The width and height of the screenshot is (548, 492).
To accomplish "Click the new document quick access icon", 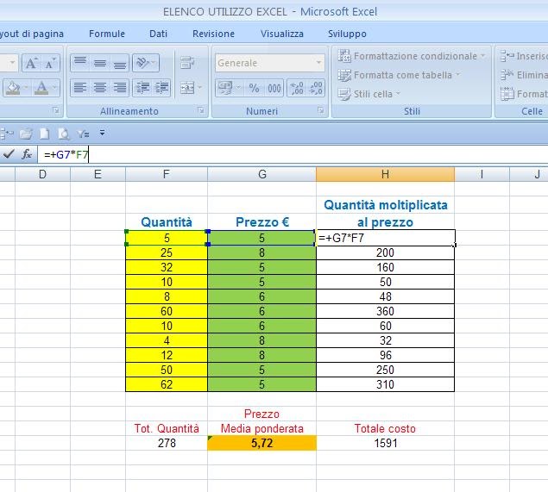I will [x=44, y=134].
